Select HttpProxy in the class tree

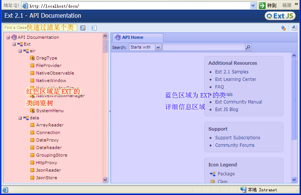pos(47,163)
